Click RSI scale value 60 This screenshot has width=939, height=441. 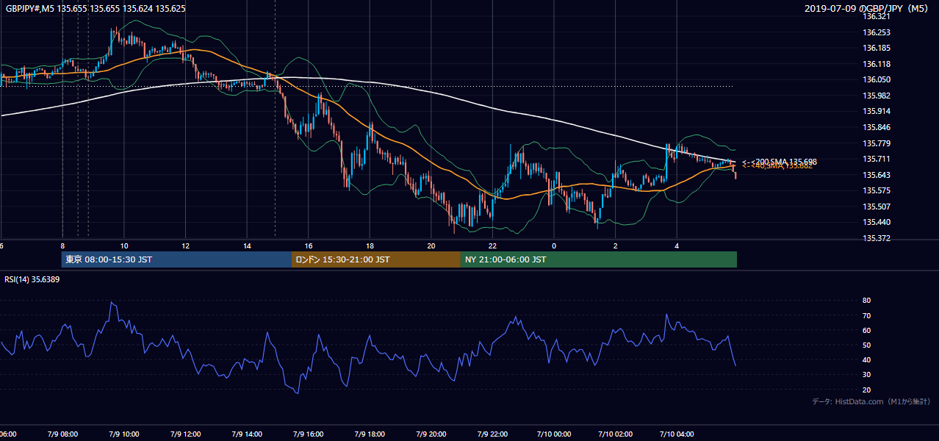866,330
